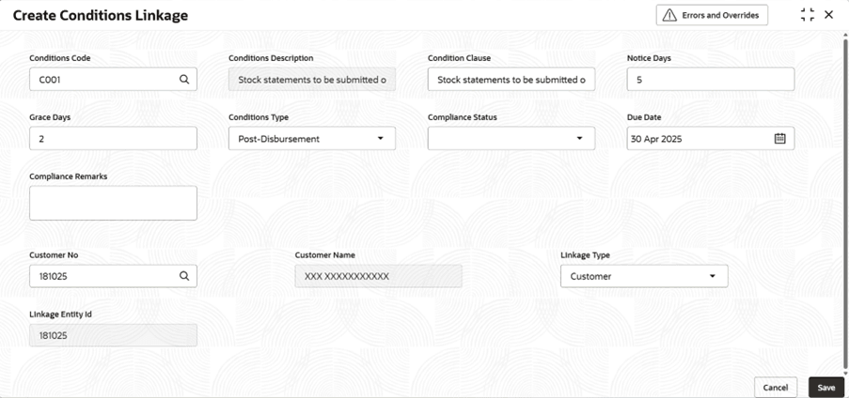Open the Due Date calendar picker

pos(779,138)
